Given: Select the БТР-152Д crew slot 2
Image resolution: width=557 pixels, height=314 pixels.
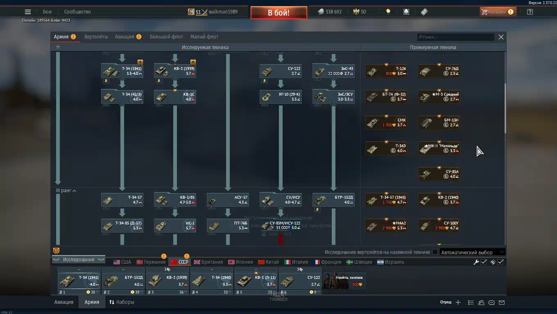Looking at the screenshot, I should point(123,281).
